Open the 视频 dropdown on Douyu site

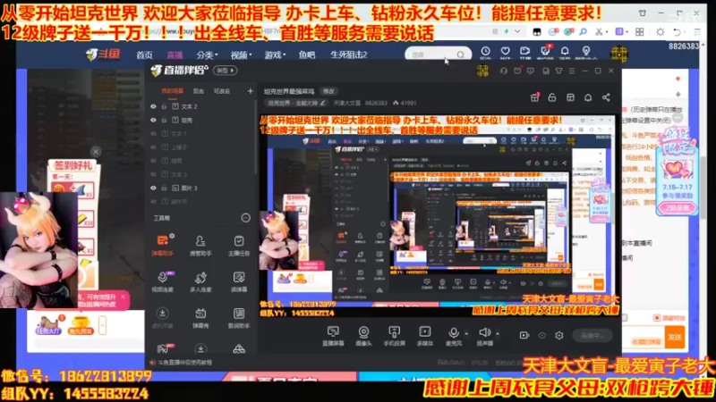coord(241,54)
